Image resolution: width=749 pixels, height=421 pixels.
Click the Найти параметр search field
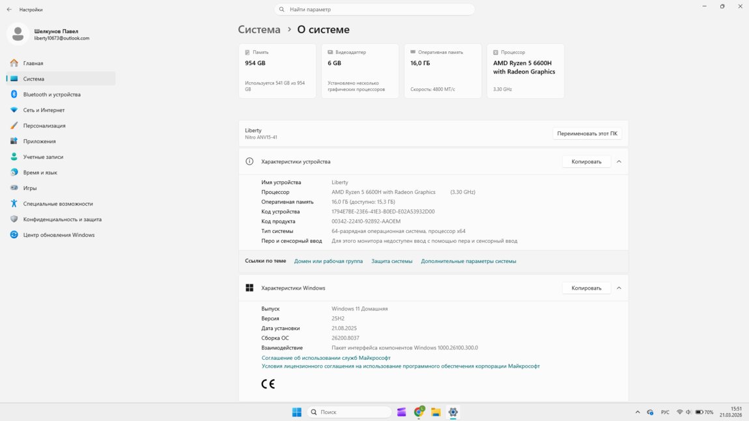(374, 10)
